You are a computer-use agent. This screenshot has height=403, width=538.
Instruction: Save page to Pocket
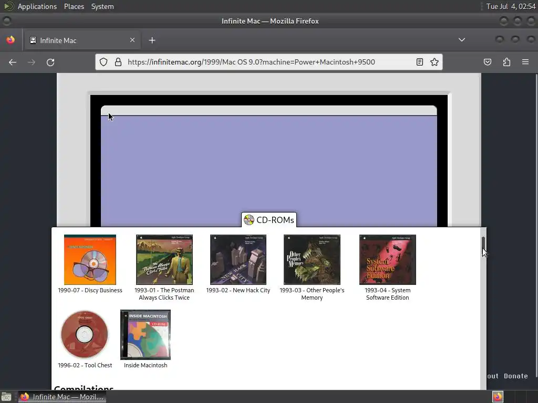[487, 62]
